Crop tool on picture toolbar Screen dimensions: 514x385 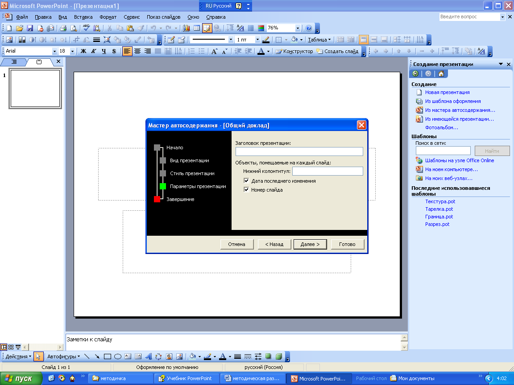(x=76, y=40)
